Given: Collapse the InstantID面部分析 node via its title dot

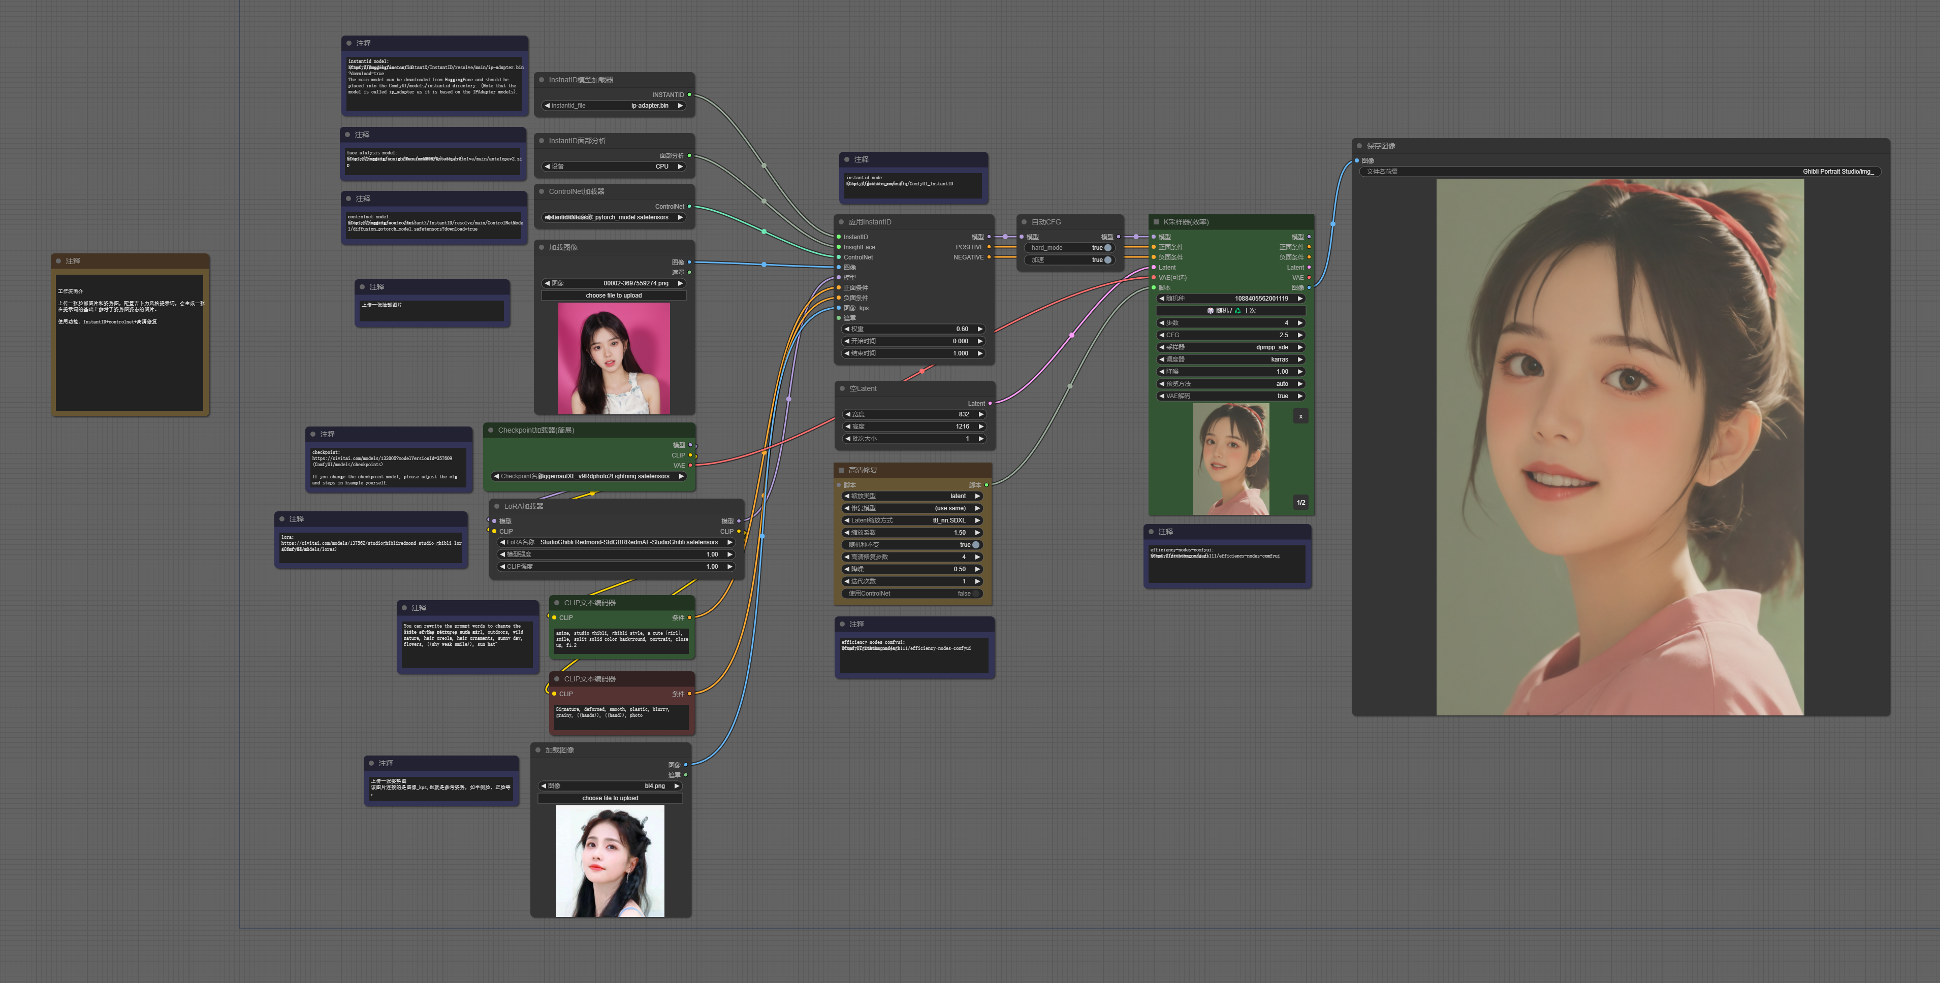Looking at the screenshot, I should click(542, 141).
